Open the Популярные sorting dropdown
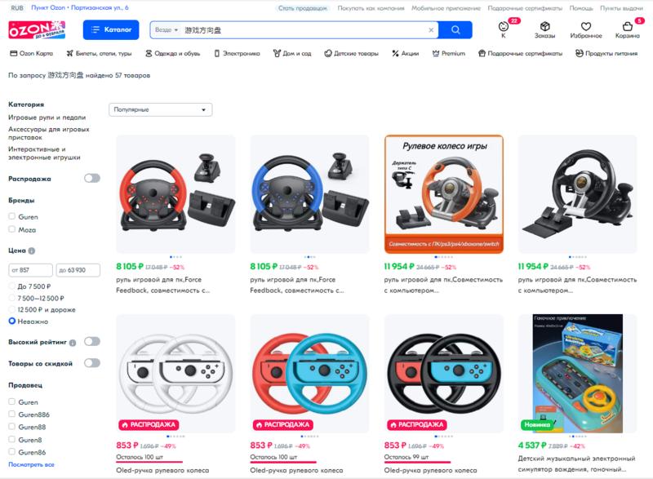Screen dimensions: 653x479 click(x=160, y=109)
